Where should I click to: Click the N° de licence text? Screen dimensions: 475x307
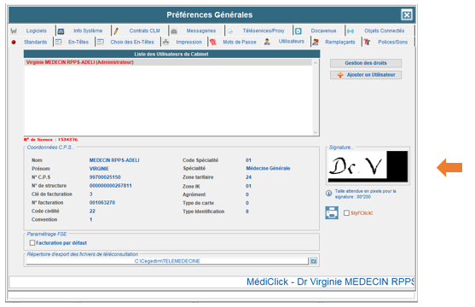tap(50, 140)
